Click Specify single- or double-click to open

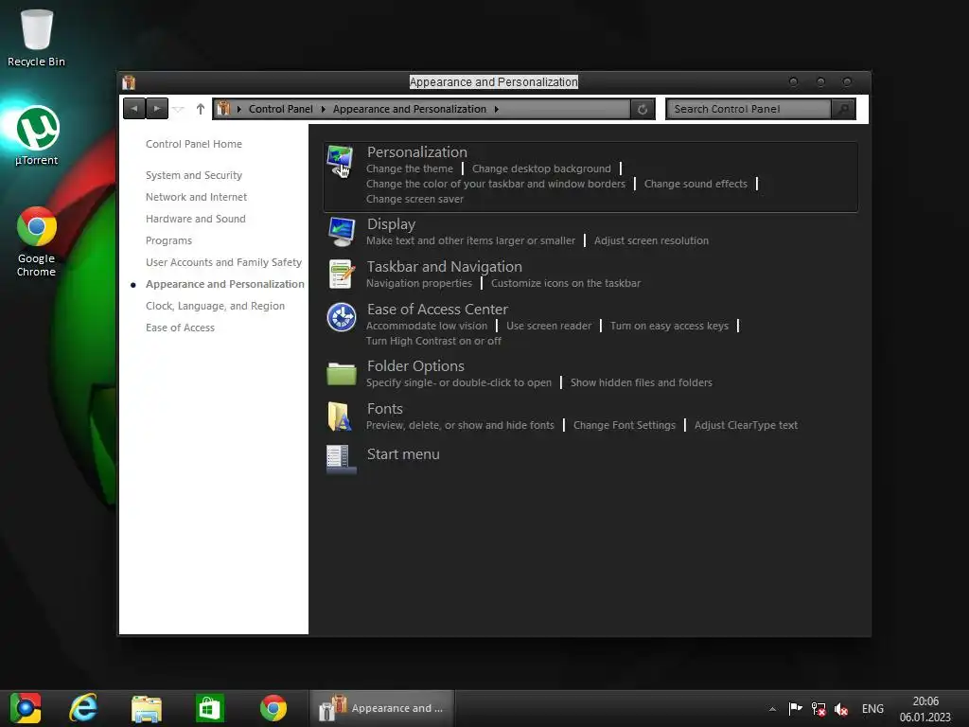(x=459, y=382)
